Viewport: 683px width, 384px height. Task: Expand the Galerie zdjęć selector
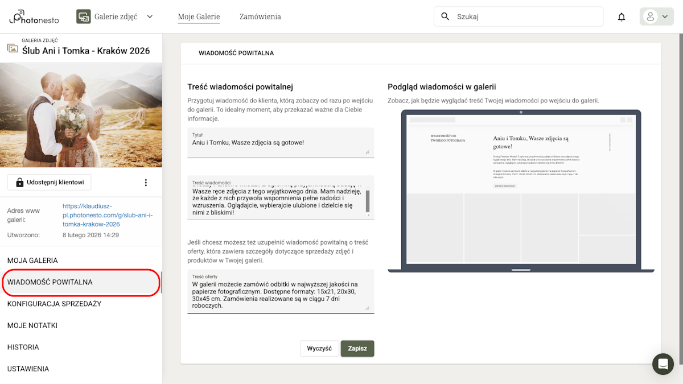pos(149,16)
